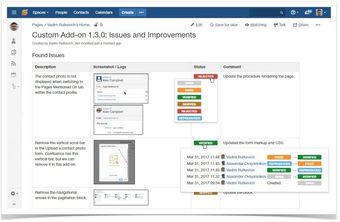Open the user profile avatar dropdown

tap(321, 12)
